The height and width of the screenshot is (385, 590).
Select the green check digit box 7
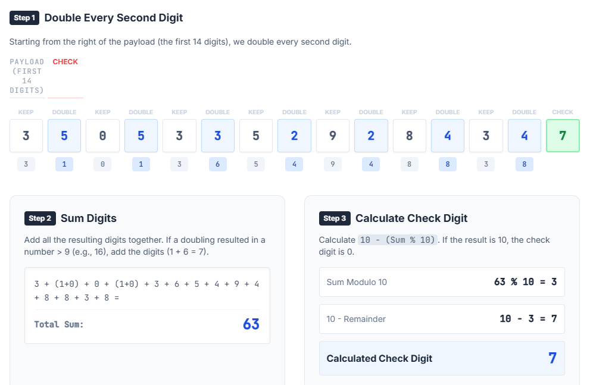pyautogui.click(x=563, y=136)
